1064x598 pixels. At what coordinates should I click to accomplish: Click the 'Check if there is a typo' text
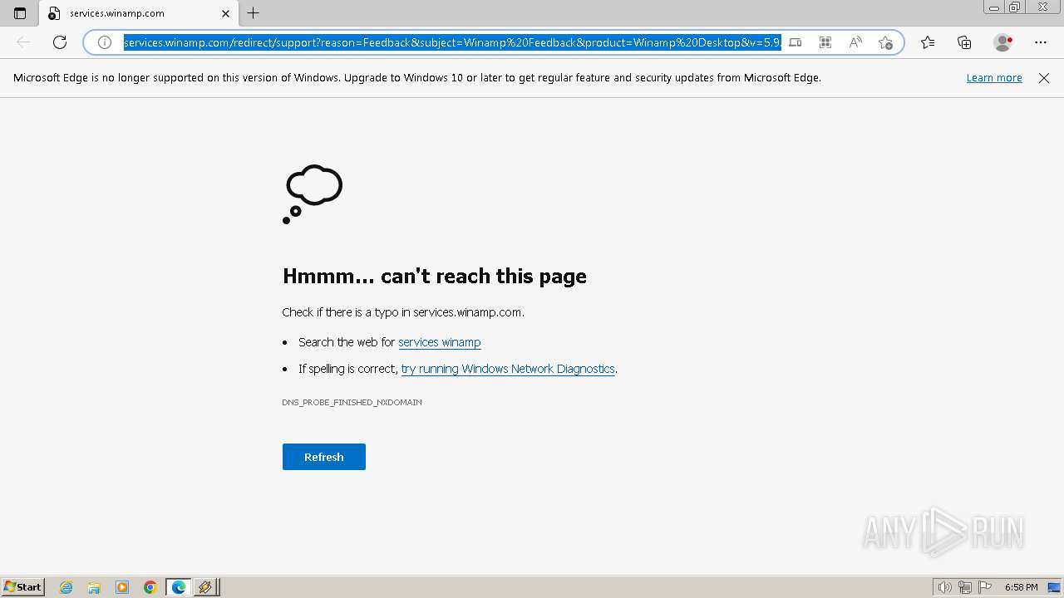(x=403, y=312)
